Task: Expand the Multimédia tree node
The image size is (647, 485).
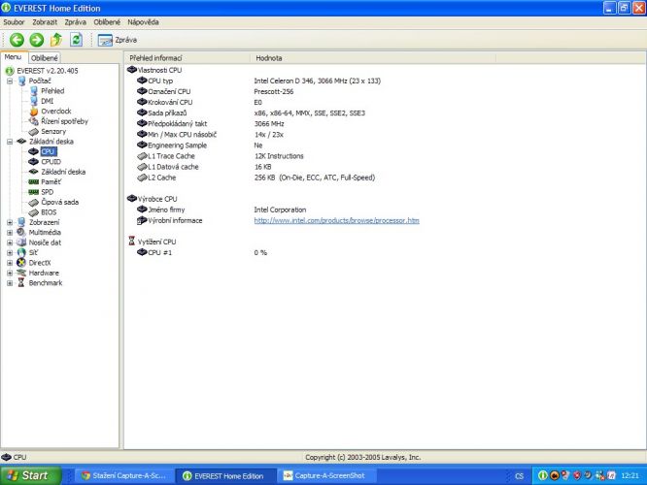Action: [10, 233]
